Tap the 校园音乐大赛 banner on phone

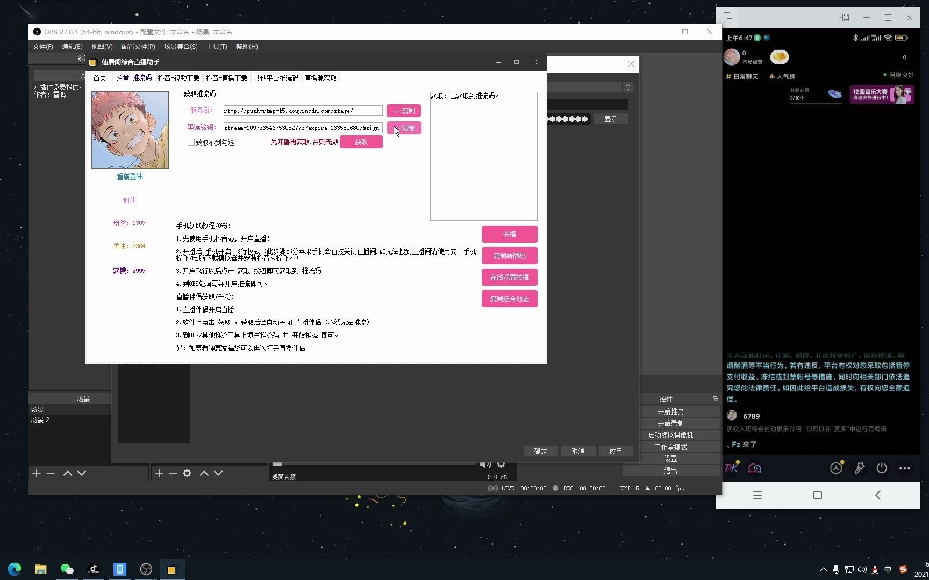coord(882,95)
